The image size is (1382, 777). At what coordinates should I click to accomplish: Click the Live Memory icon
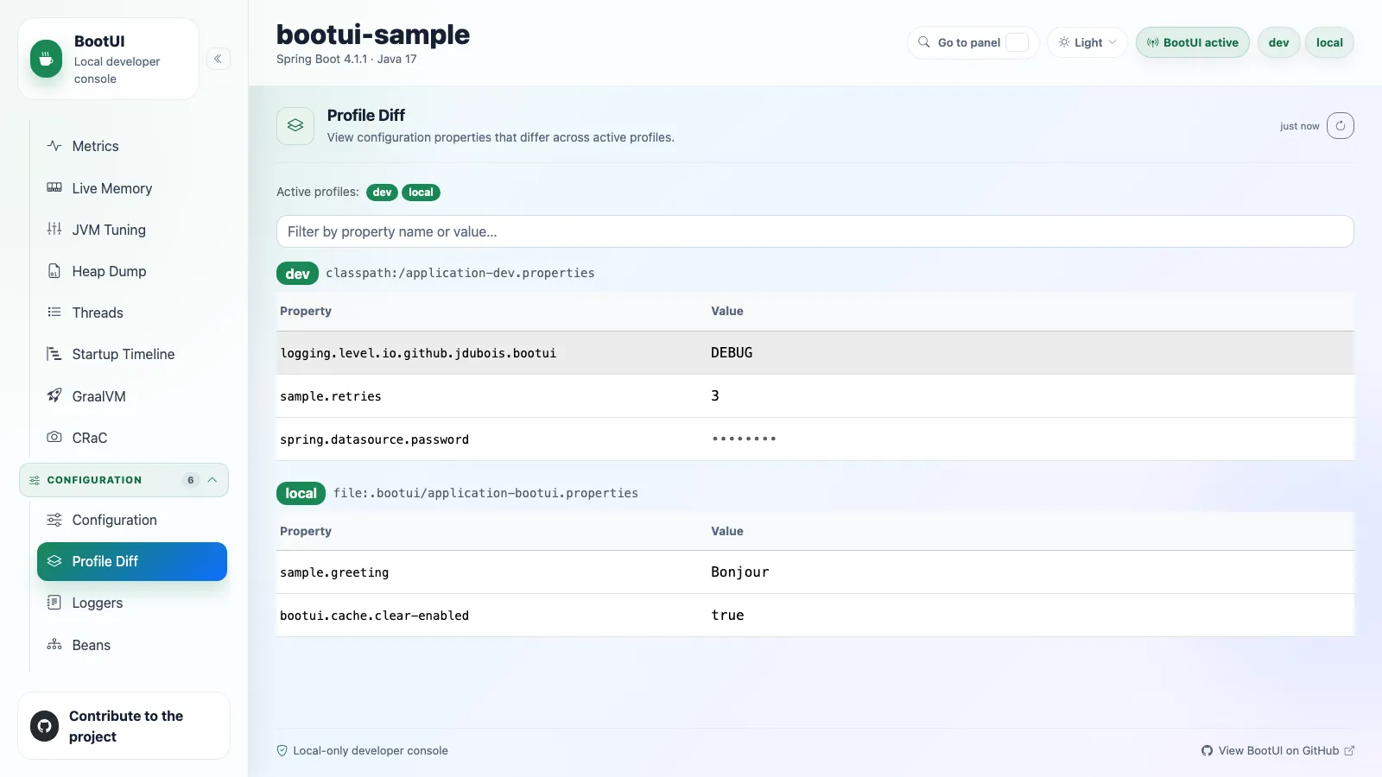coord(54,187)
